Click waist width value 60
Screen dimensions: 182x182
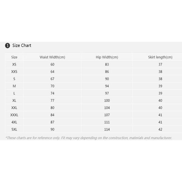click(x=52, y=64)
